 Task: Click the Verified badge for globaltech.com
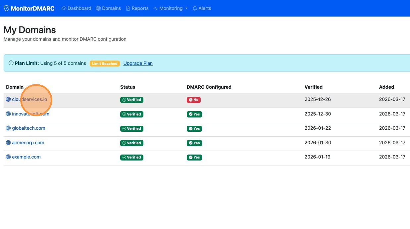point(132,128)
